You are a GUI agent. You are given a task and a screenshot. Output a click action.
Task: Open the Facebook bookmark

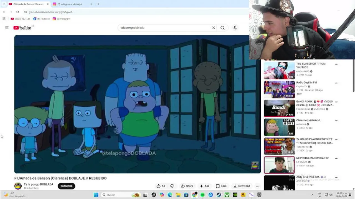pos(42,19)
